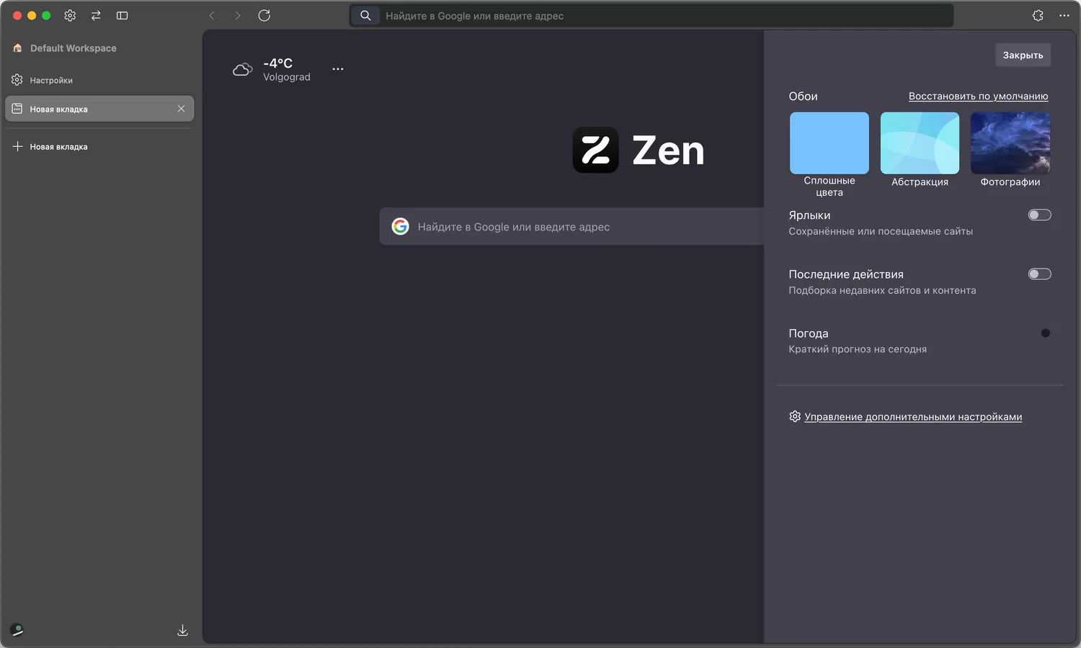This screenshot has width=1081, height=648.
Task: Toggle the sidebar panel icon
Action: click(x=122, y=15)
